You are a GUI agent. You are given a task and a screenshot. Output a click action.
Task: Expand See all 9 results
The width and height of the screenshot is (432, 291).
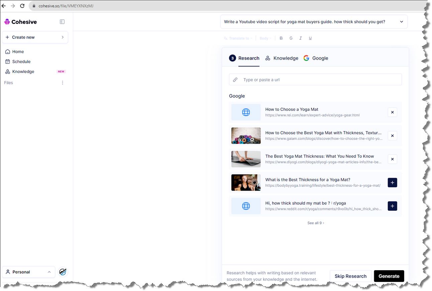tap(316, 223)
